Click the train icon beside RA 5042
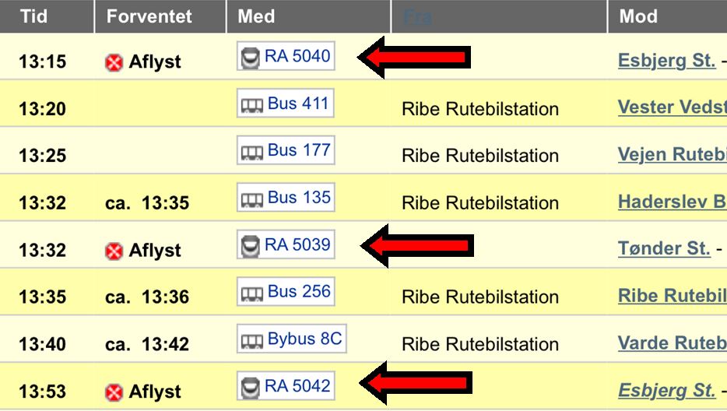 pyautogui.click(x=251, y=387)
